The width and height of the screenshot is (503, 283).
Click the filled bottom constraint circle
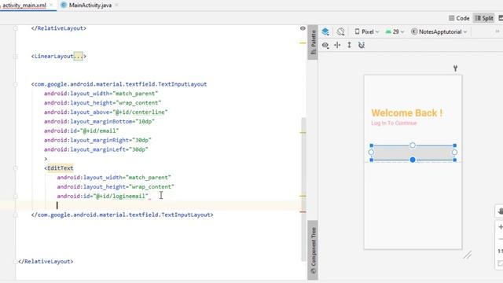coord(413,160)
